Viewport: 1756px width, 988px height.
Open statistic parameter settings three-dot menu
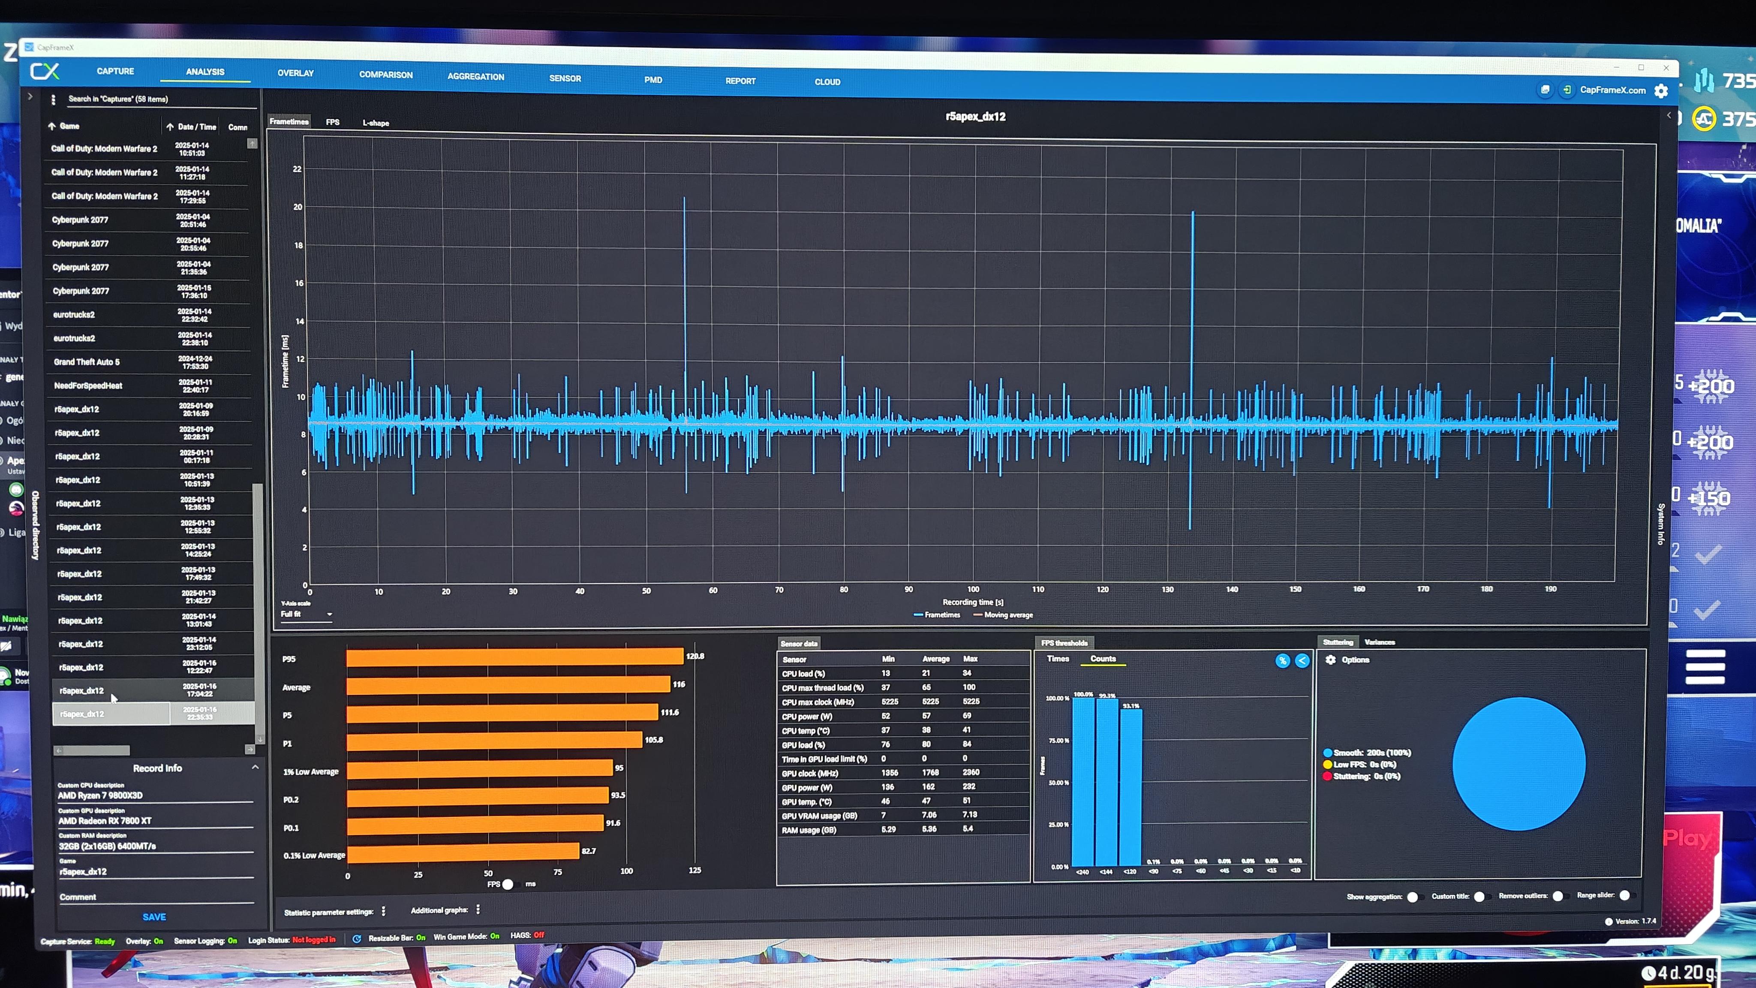coord(384,911)
